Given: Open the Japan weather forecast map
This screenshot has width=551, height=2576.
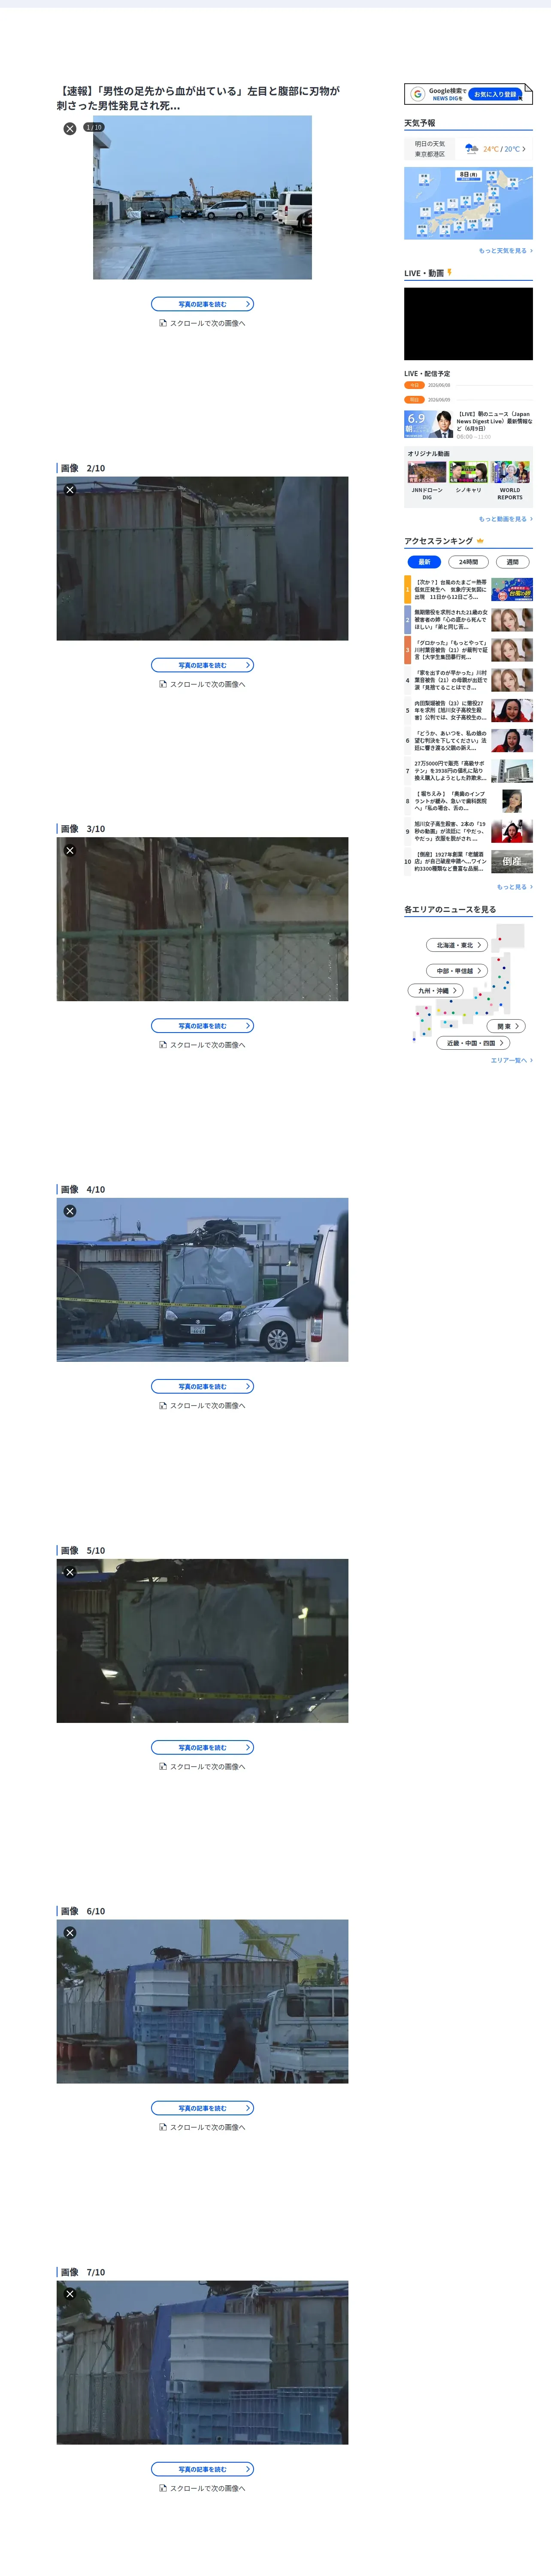Looking at the screenshot, I should 468,204.
